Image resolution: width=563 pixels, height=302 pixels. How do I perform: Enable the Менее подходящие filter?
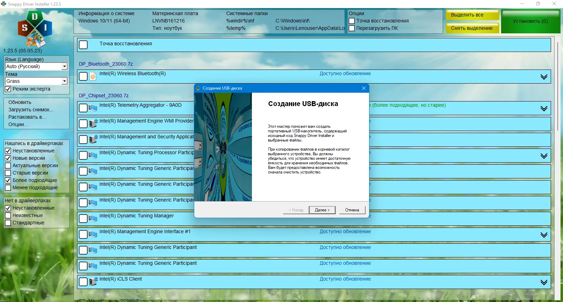click(x=8, y=188)
